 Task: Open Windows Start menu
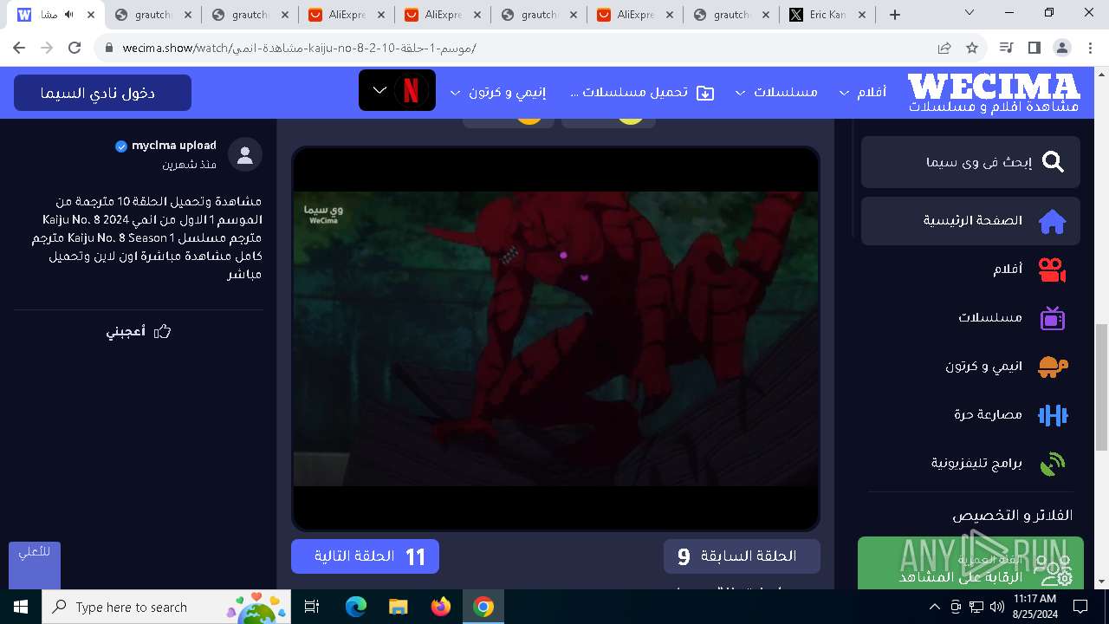pyautogui.click(x=21, y=607)
